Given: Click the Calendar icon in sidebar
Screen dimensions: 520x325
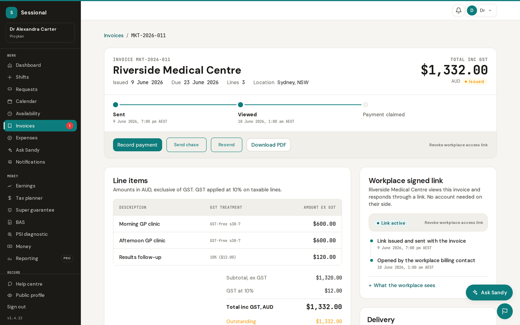Looking at the screenshot, I should (10, 101).
